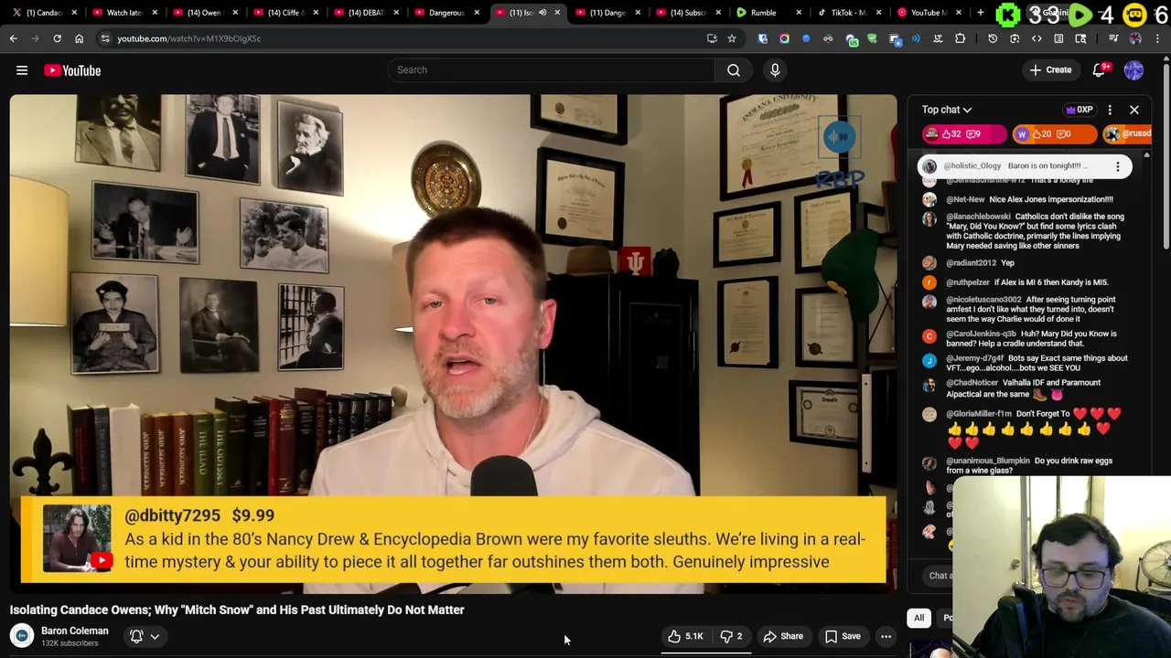
Task: Open the account avatar menu
Action: [1133, 70]
